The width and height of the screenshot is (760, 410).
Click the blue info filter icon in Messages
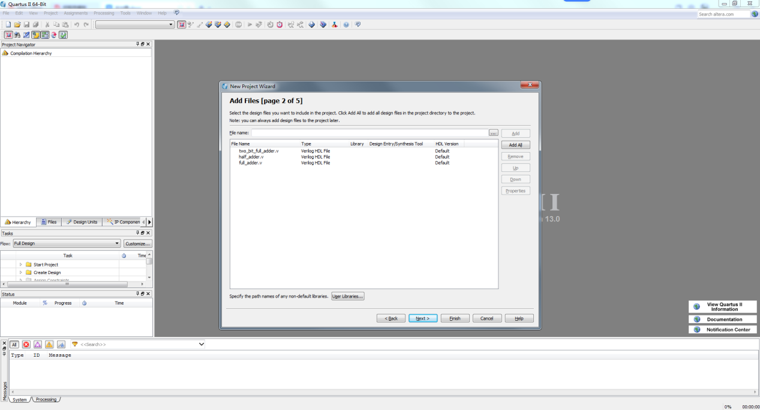tap(61, 344)
